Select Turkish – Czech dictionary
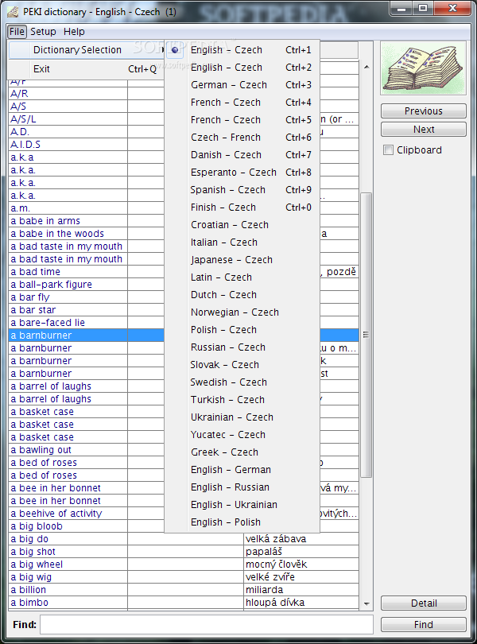 tap(242, 400)
